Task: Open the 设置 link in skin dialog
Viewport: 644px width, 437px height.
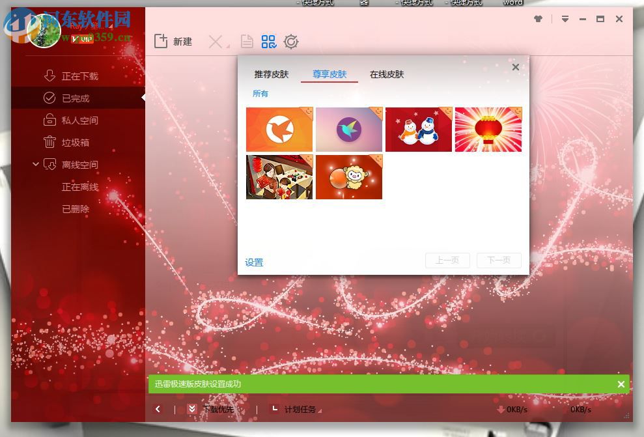Action: pyautogui.click(x=254, y=262)
